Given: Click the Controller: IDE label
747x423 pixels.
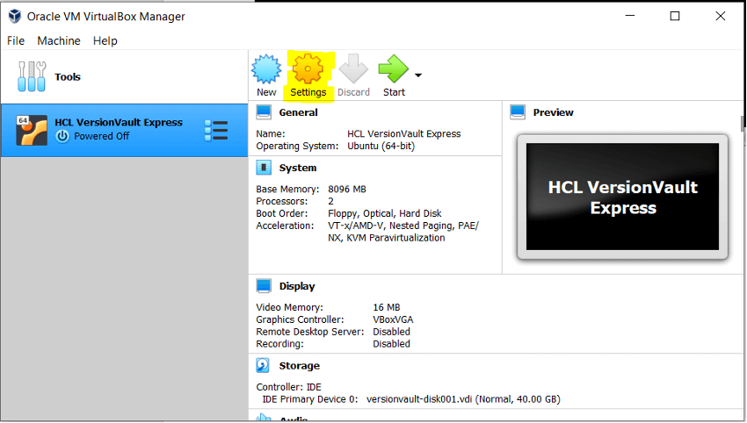Looking at the screenshot, I should [x=289, y=387].
